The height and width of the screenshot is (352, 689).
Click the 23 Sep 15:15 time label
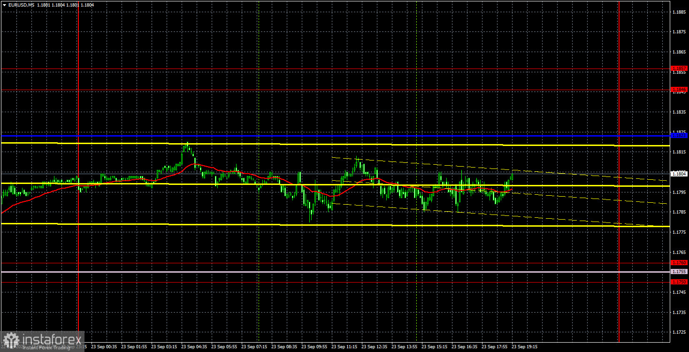[435, 347]
